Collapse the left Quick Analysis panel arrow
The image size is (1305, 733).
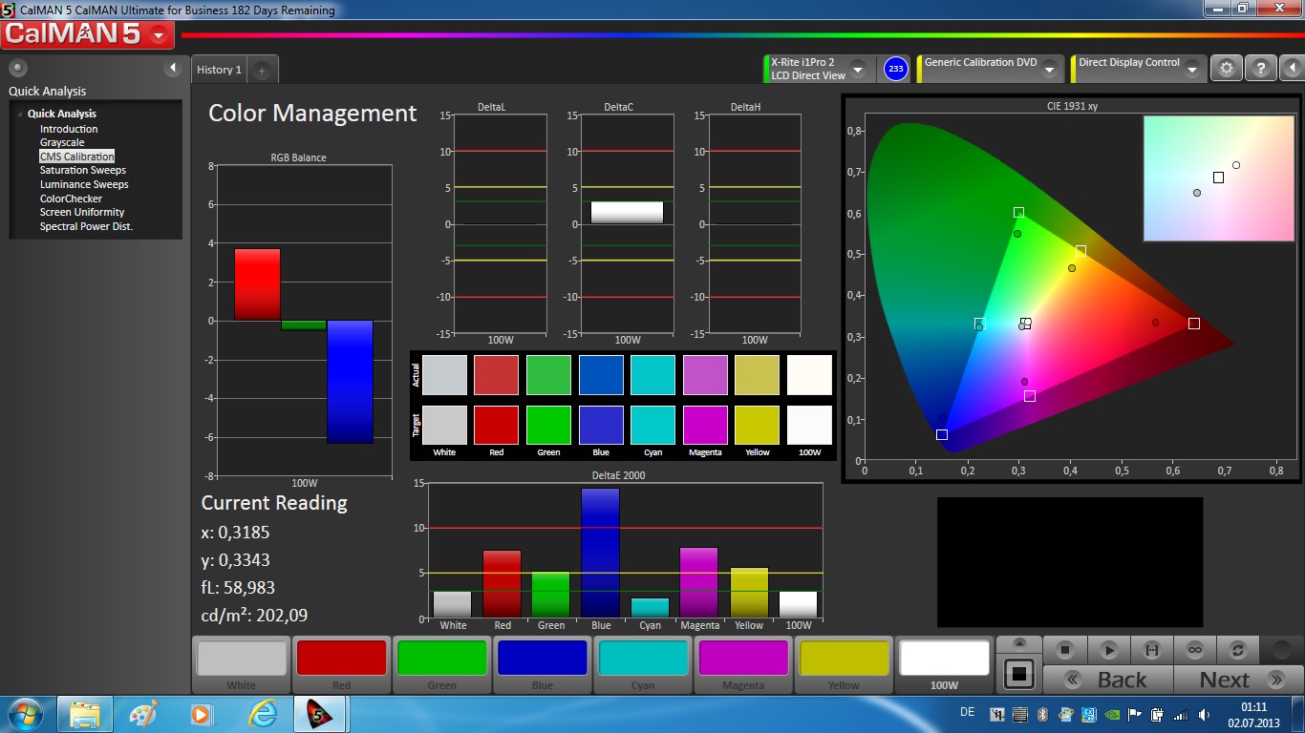pos(173,68)
